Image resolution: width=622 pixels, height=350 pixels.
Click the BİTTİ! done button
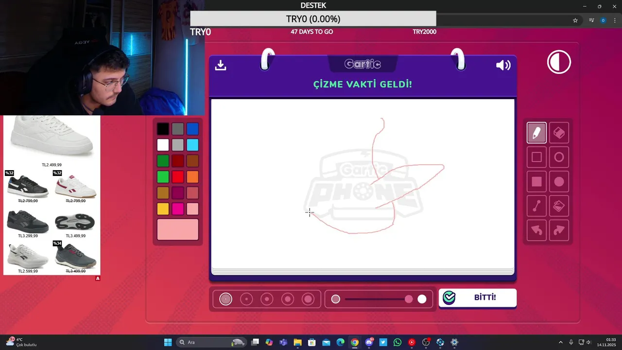coord(478,297)
